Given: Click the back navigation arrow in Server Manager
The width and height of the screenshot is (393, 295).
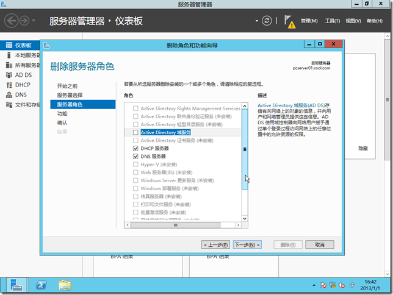Looking at the screenshot, I should tap(11, 21).
